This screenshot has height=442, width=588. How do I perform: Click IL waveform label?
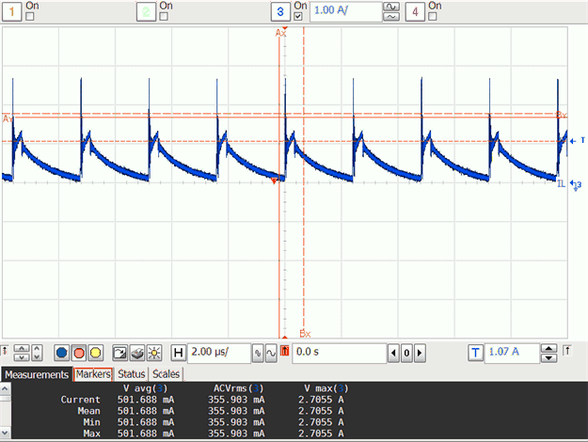pyautogui.click(x=561, y=183)
